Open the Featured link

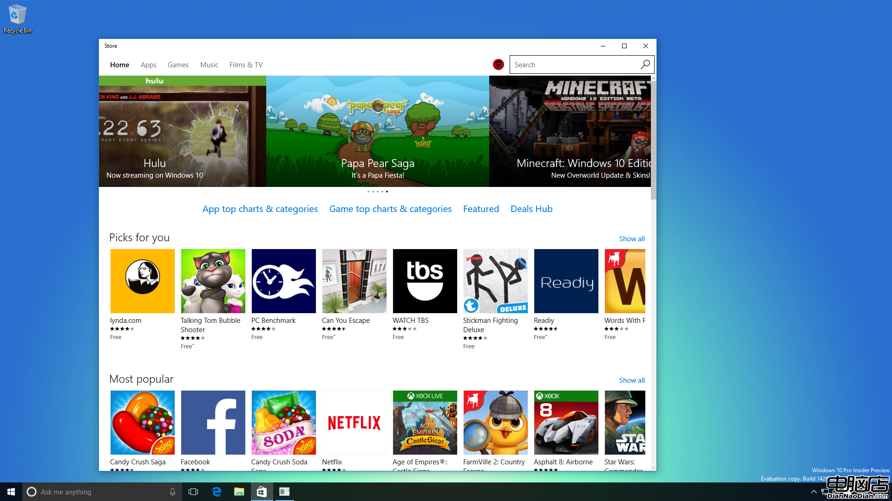(x=481, y=209)
